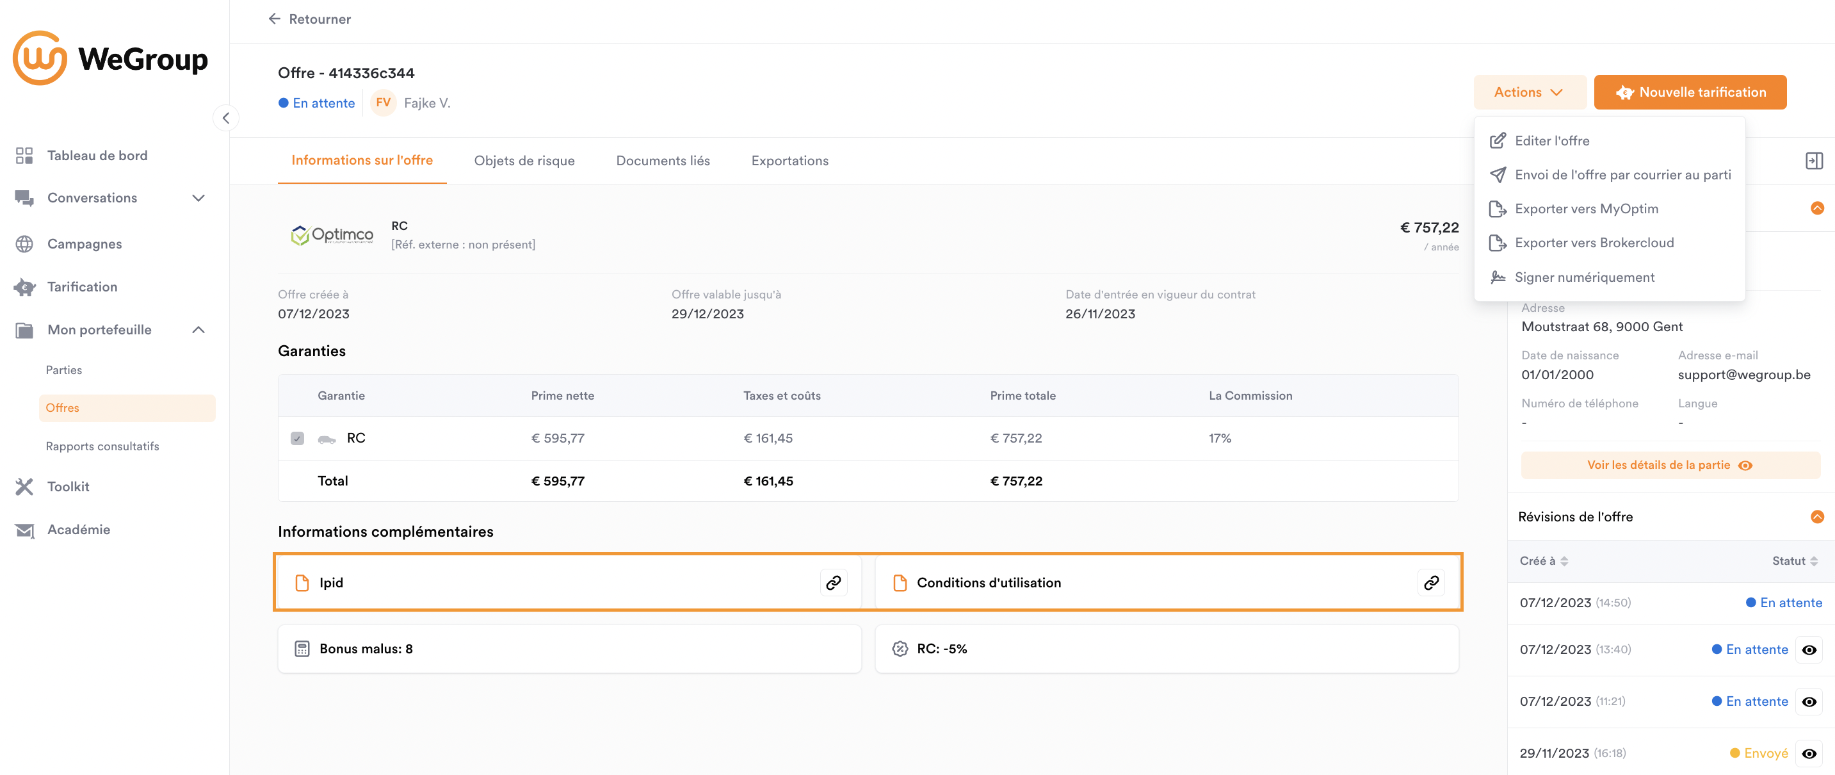Collapse the Révisions de l'offre section
Viewport: 1835px width, 775px height.
[x=1816, y=516]
